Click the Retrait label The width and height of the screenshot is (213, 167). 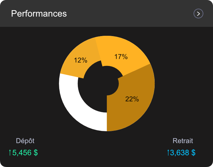pyautogui.click(x=183, y=141)
